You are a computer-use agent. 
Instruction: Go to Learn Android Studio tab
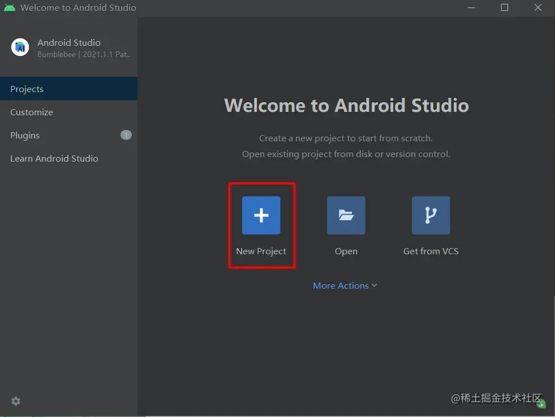pyautogui.click(x=68, y=158)
